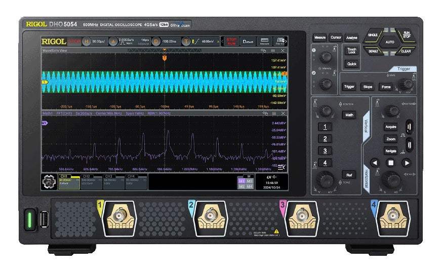The height and width of the screenshot is (269, 441).
Task: Tap the Freq counter icon in the toolbar
Action: tap(279, 42)
